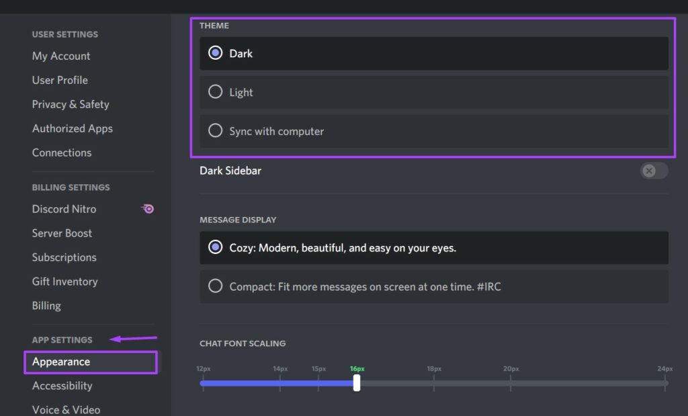Click the chat font scaling slider handle
The width and height of the screenshot is (688, 416).
357,382
